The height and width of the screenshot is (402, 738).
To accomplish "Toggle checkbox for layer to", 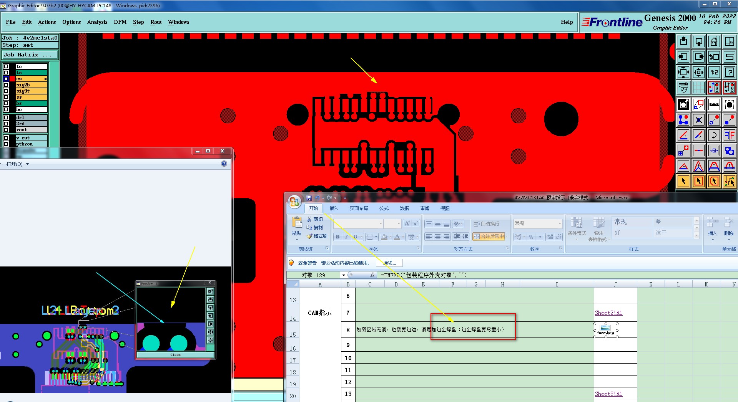I will [x=6, y=66].
